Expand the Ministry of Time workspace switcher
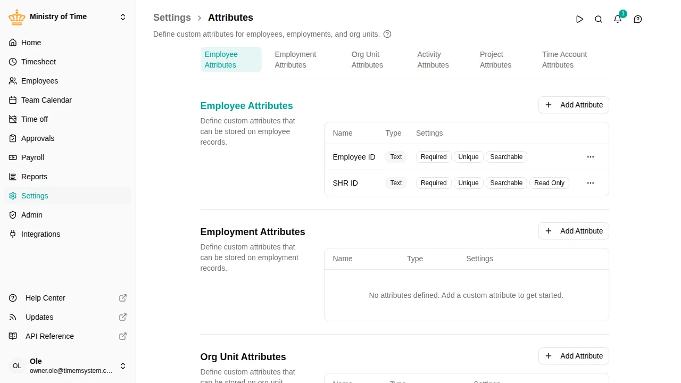 [123, 17]
